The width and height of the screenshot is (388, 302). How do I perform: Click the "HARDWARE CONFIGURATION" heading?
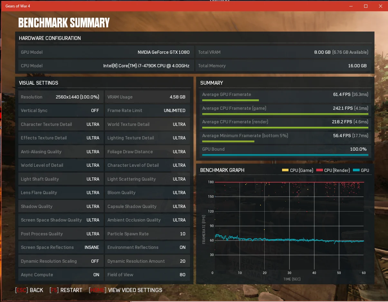[x=50, y=38]
